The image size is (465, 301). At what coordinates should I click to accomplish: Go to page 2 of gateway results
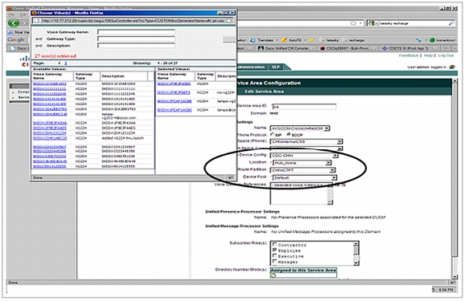65,63
